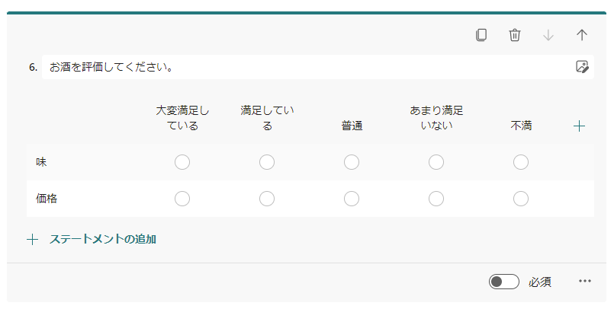Edit the 価格 statement label

(x=47, y=199)
